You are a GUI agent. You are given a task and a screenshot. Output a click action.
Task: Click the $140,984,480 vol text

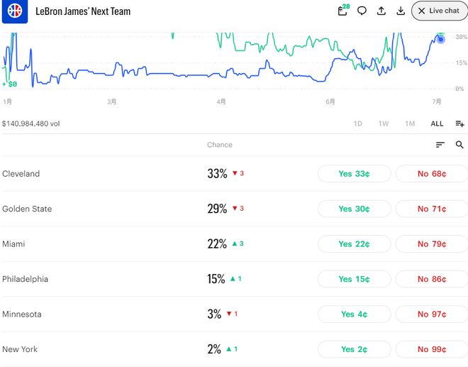coord(30,124)
